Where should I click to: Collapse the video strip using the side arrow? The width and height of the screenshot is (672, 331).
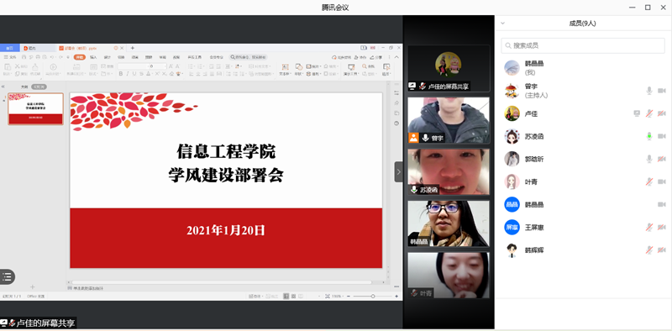[398, 172]
